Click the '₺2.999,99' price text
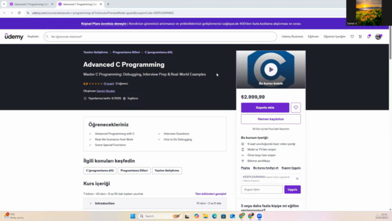The width and height of the screenshot is (392, 221). point(253,97)
